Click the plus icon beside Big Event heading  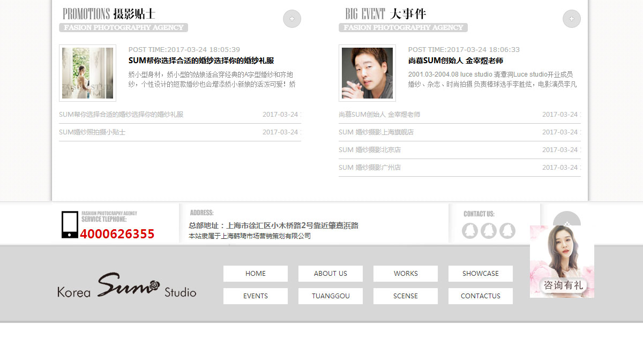click(572, 19)
